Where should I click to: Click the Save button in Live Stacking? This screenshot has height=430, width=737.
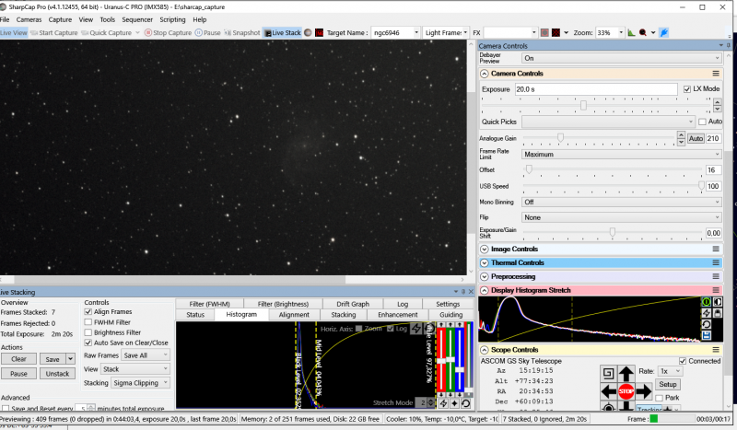click(53, 359)
